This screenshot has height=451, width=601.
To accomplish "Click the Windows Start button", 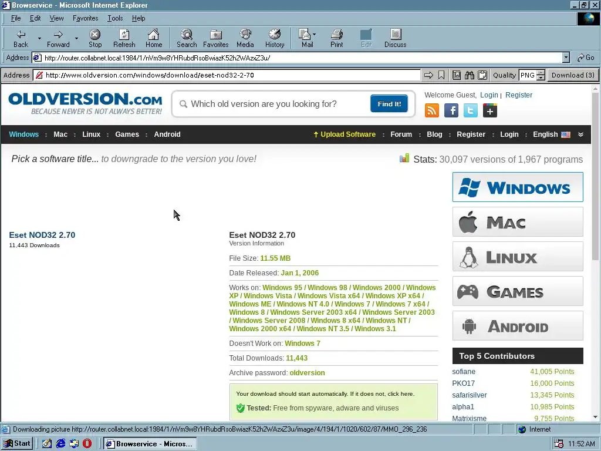I will tap(18, 443).
